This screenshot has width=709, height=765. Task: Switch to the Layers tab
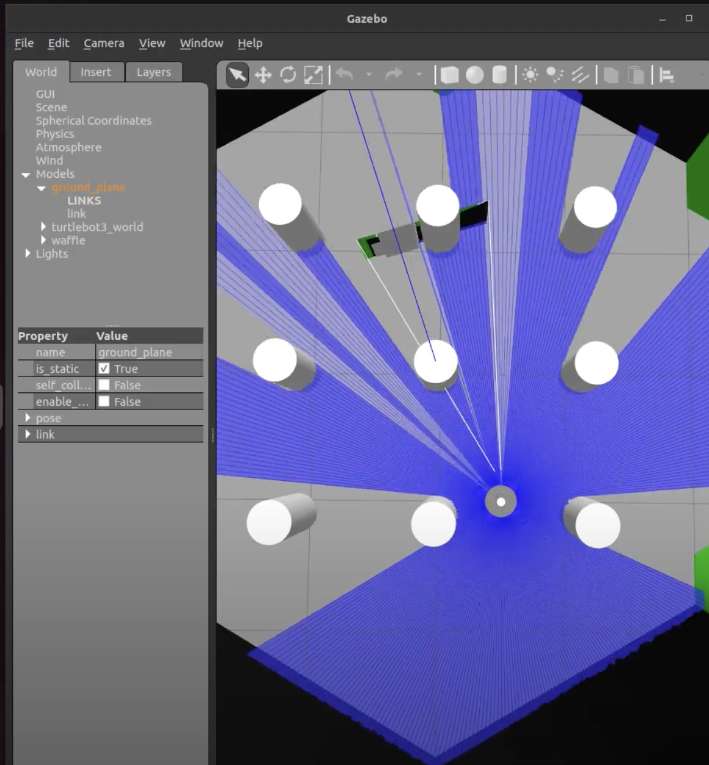click(x=154, y=72)
